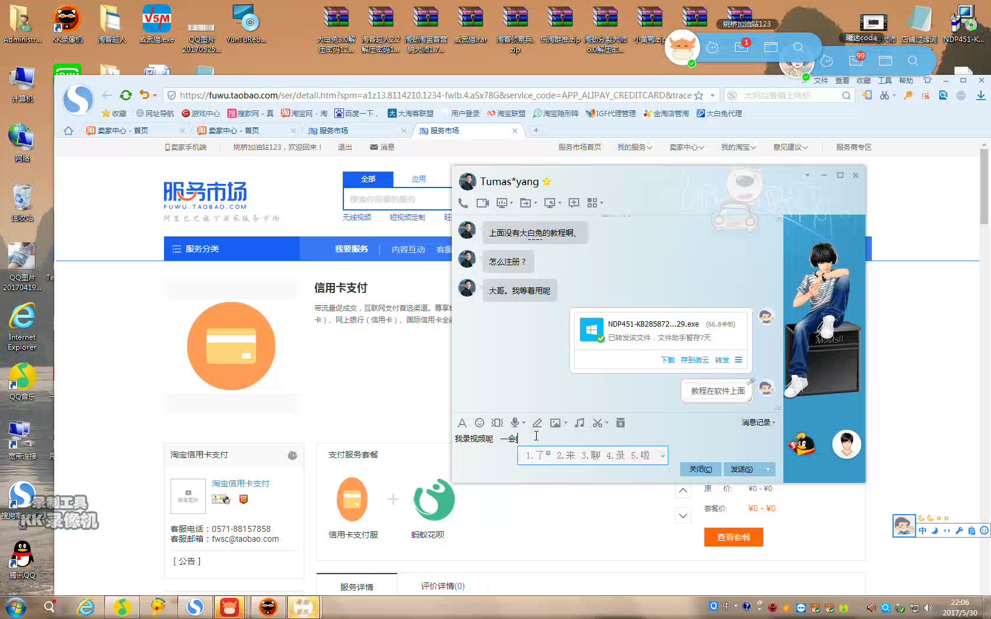Start a voice call with Tumas*yang

click(x=463, y=203)
